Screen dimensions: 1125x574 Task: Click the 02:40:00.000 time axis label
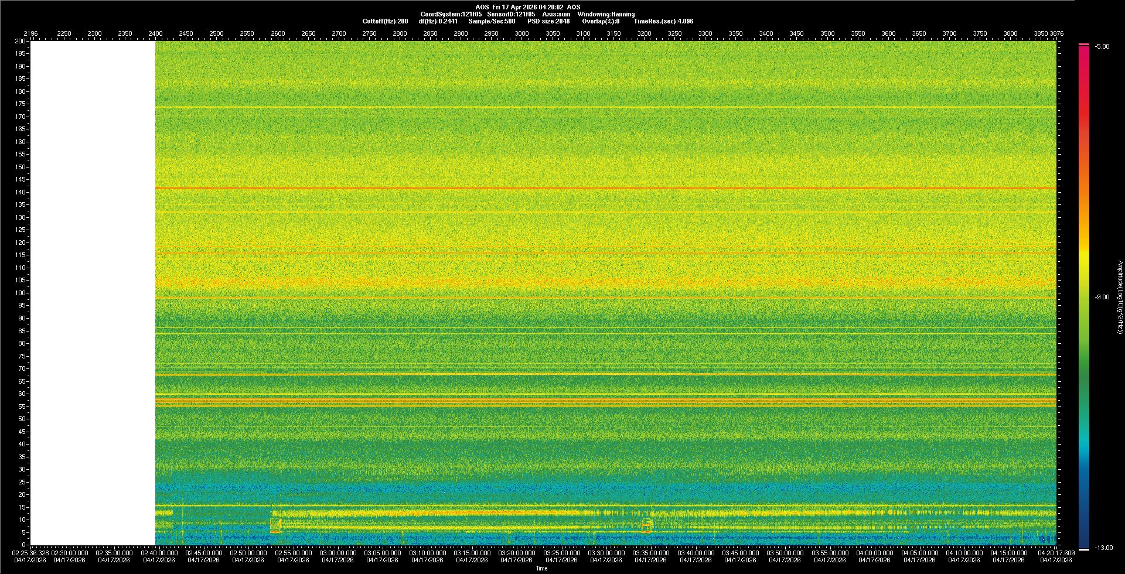click(x=159, y=552)
